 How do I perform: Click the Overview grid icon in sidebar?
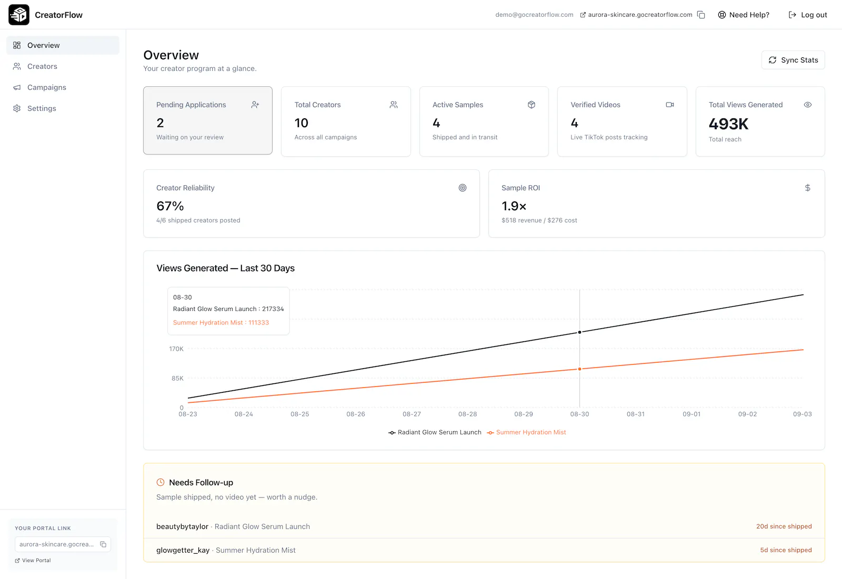click(x=17, y=45)
